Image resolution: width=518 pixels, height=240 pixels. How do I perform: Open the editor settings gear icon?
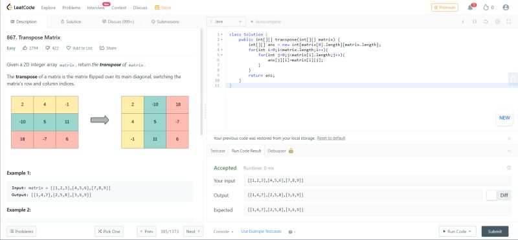pyautogui.click(x=497, y=21)
